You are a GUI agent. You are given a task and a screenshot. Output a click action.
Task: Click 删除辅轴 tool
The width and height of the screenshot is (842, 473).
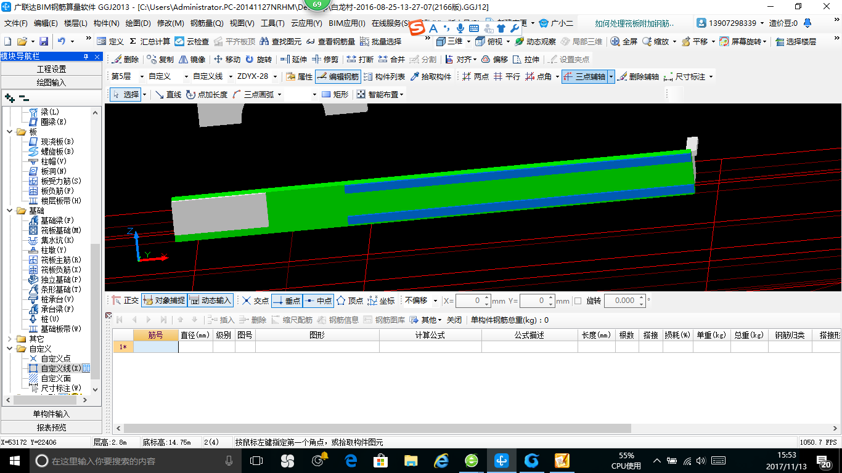click(x=638, y=77)
